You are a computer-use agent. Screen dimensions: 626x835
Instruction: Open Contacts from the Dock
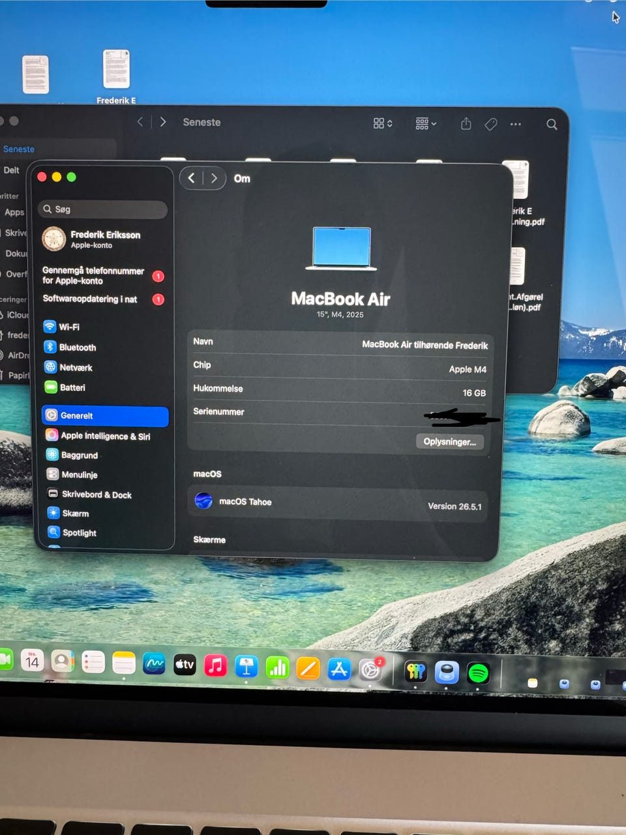tap(63, 662)
